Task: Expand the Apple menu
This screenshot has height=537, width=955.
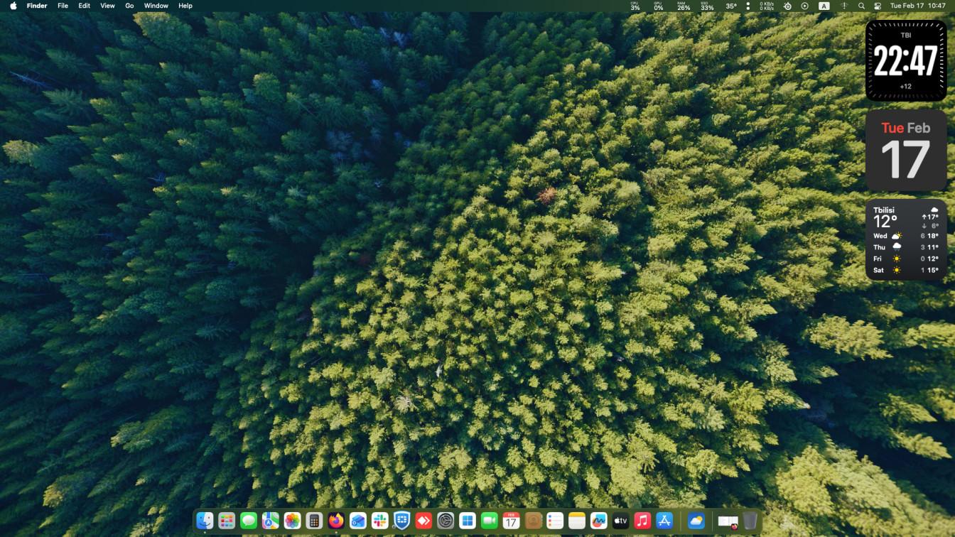Action: 13,6
